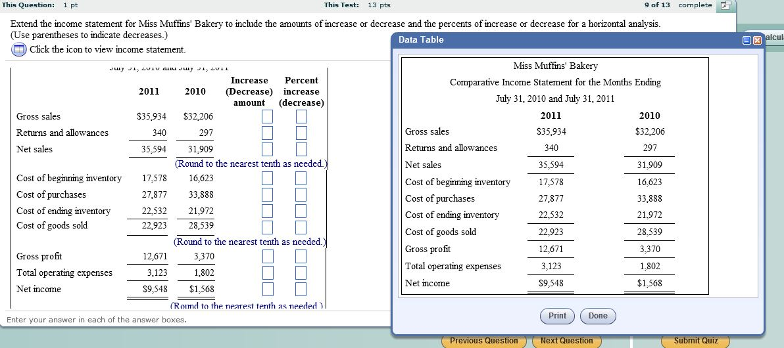Click Cost of purchases amount box
The height and width of the screenshot is (348, 784).
(268, 195)
